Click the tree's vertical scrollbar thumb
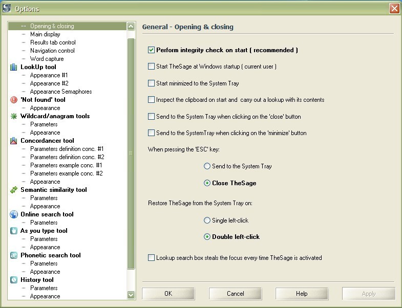This screenshot has width=402, height=308. (x=131, y=153)
